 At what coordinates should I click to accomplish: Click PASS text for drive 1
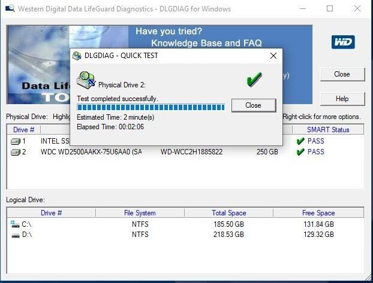point(315,141)
